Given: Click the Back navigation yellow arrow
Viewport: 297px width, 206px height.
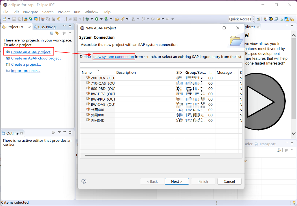Looking at the screenshot, I should pos(158,19).
